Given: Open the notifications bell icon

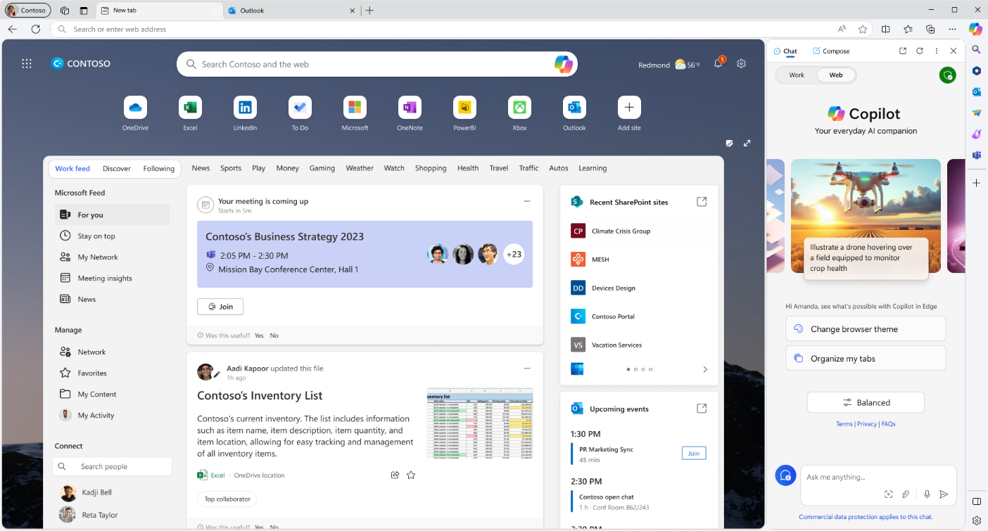Looking at the screenshot, I should coord(718,63).
